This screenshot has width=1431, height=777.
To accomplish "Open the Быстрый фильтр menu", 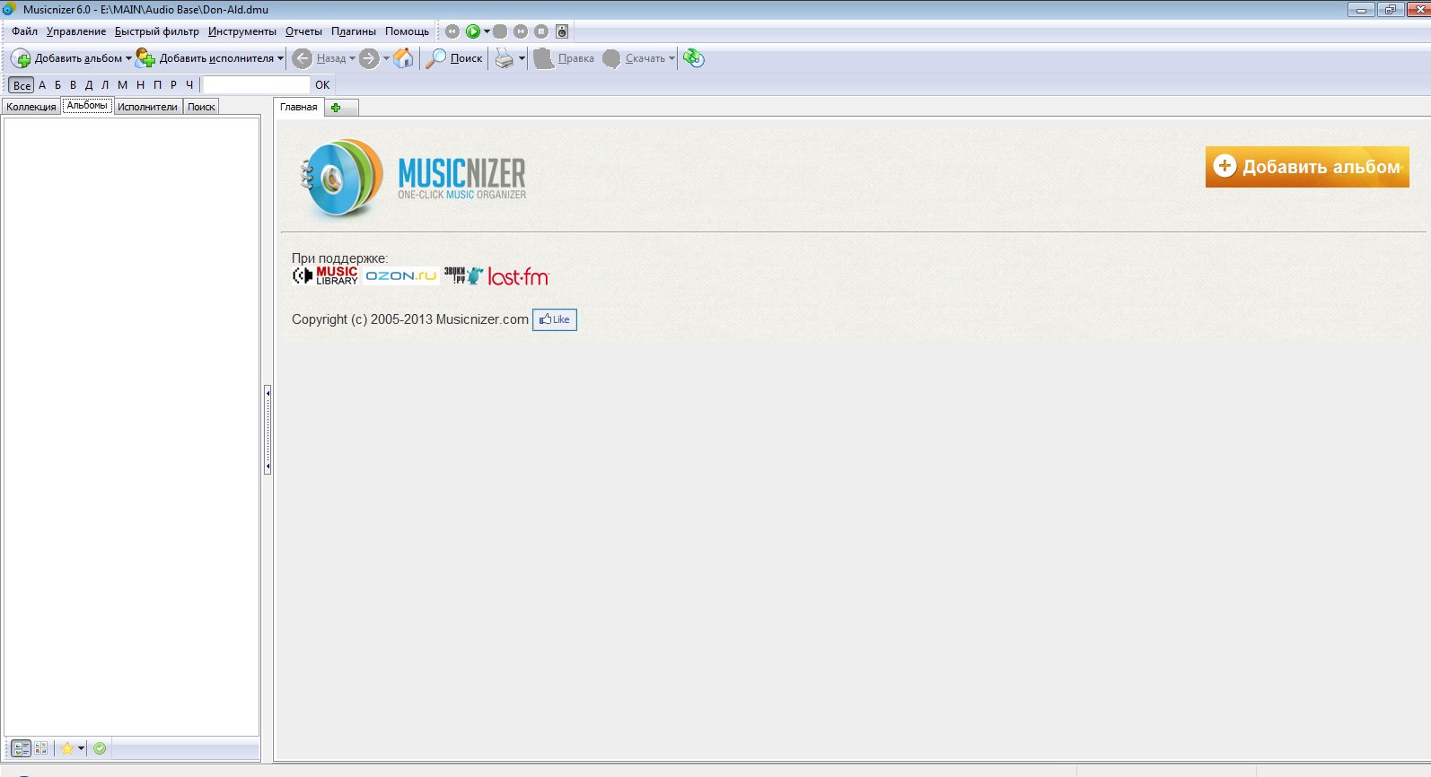I will (157, 31).
